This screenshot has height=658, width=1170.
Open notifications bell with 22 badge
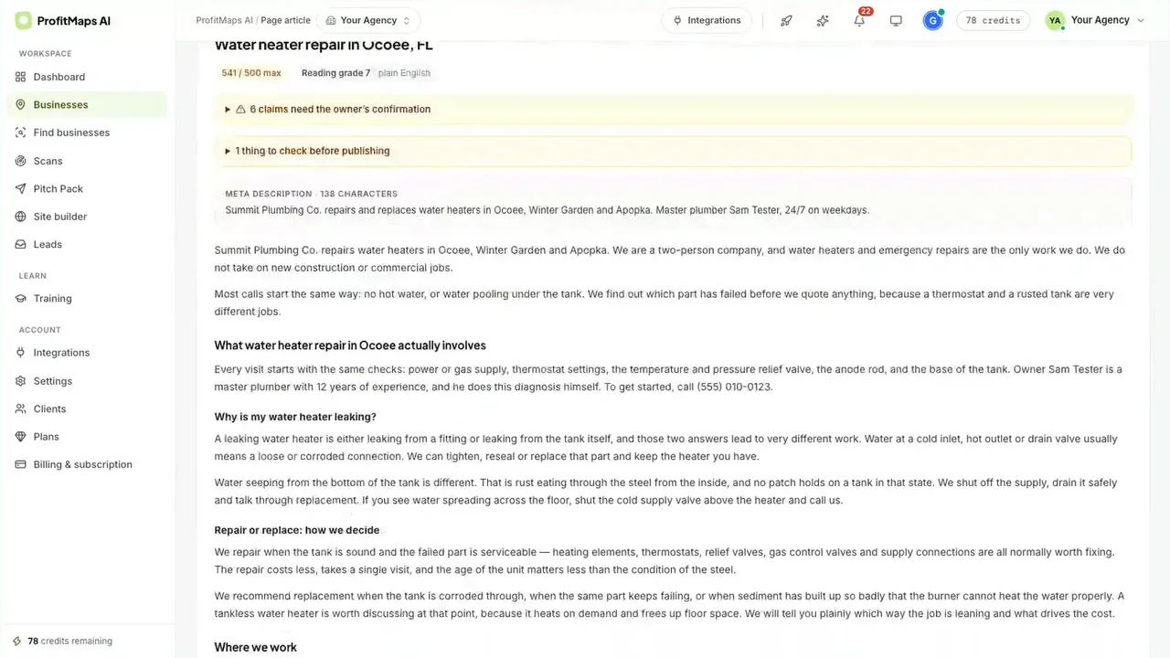[859, 20]
